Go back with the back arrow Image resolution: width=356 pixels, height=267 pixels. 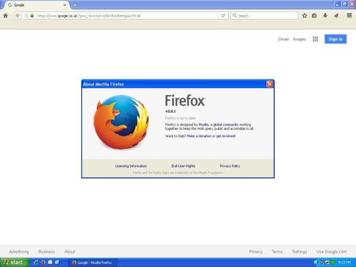[17, 16]
